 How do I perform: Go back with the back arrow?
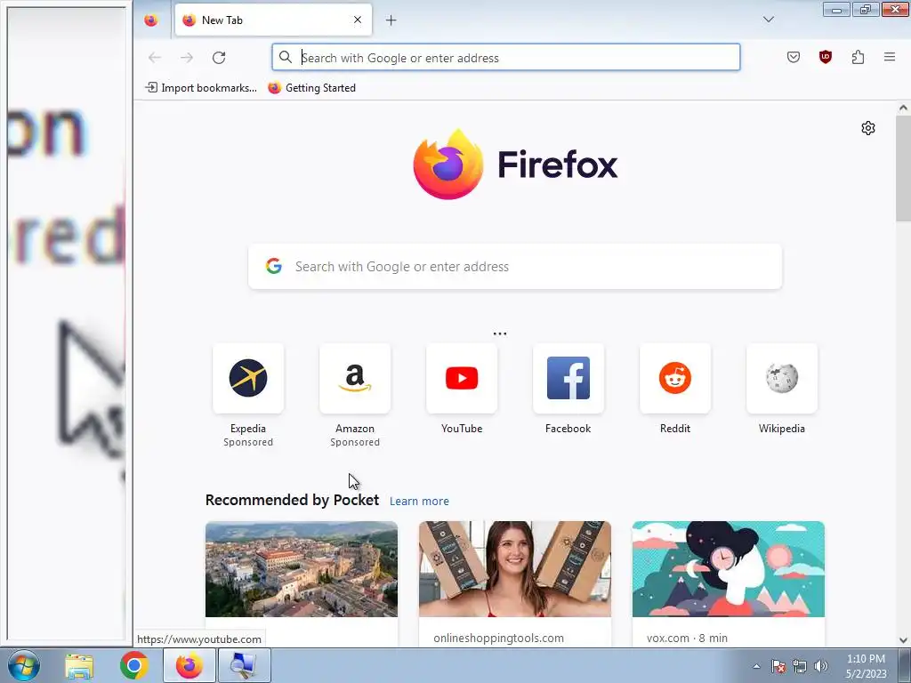pos(155,58)
